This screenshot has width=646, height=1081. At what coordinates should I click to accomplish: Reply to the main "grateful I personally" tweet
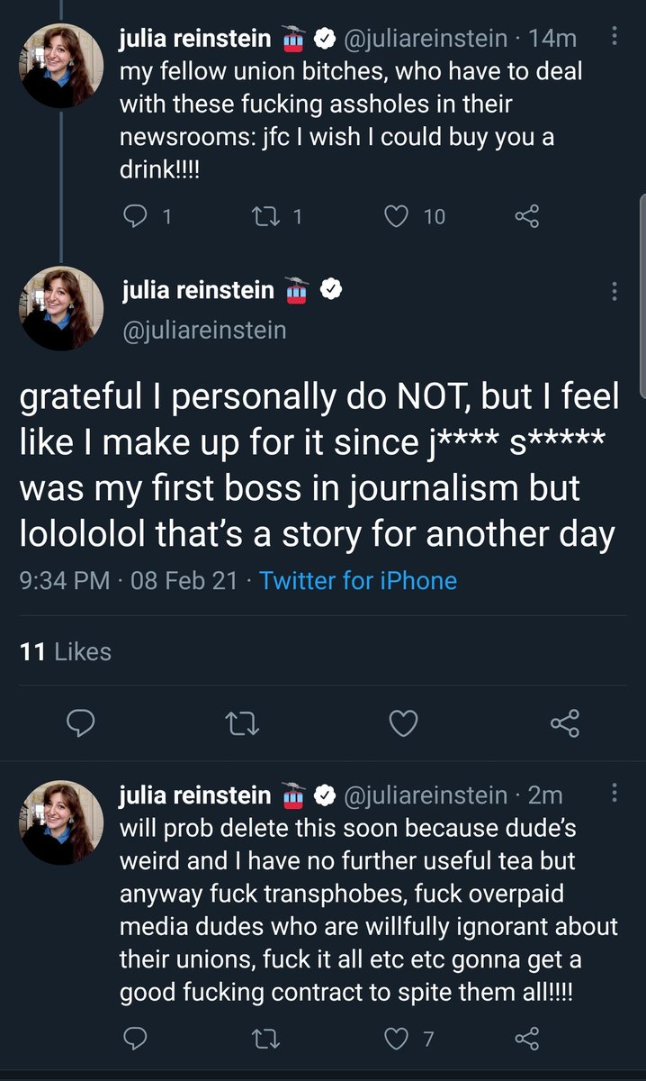click(x=81, y=722)
